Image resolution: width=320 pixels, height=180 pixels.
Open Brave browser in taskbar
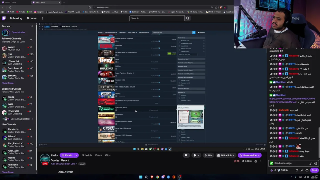point(152,177)
